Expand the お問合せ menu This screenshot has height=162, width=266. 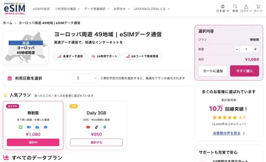point(122,9)
